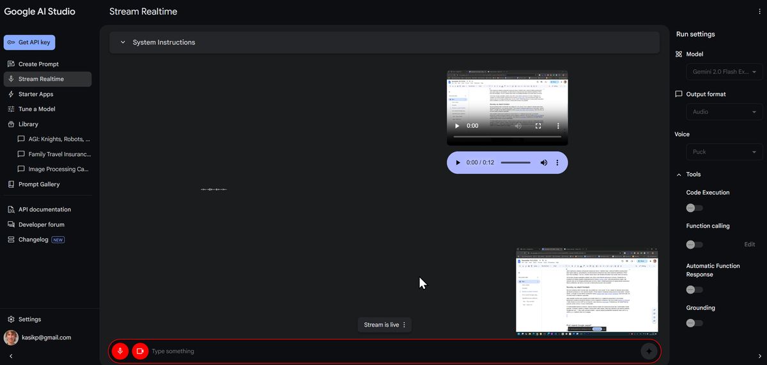Collapse the right Run settings panel chevron
This screenshot has height=365, width=767.
coord(759,356)
